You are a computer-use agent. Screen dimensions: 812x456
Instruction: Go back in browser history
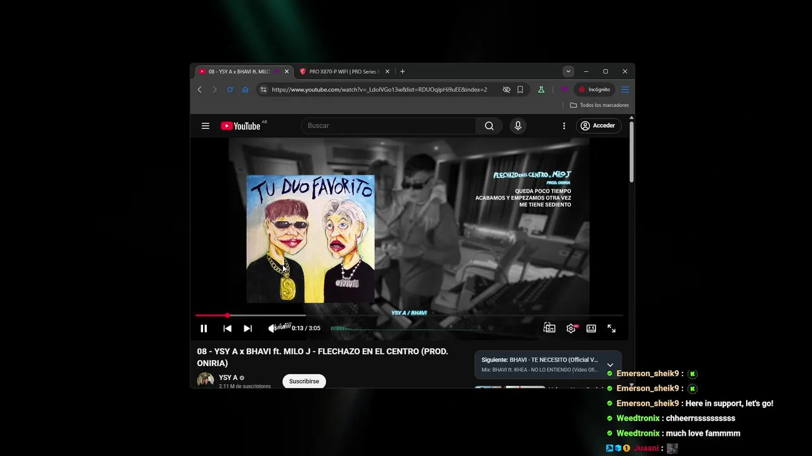pyautogui.click(x=200, y=89)
